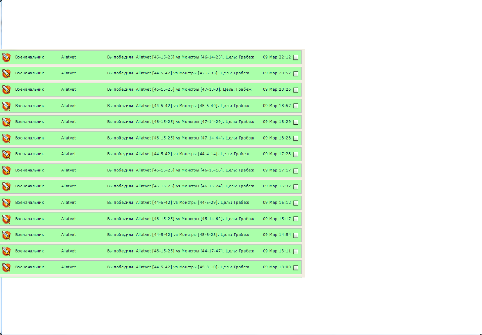Click the sword icon on the 16:32 report
The width and height of the screenshot is (482, 335).
point(7,187)
